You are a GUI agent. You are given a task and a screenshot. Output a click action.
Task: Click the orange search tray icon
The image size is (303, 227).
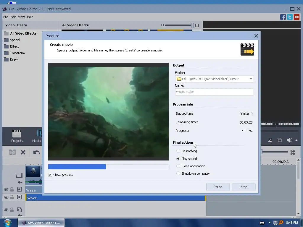click(x=281, y=223)
